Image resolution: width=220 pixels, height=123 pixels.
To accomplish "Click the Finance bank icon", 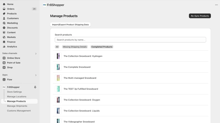I will [x=4, y=42].
